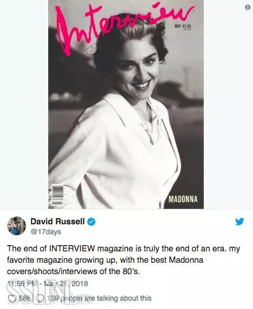Screen dimensions: 253x309
Task: Click the reply speech bubble icon
Action: [x=40, y=299]
